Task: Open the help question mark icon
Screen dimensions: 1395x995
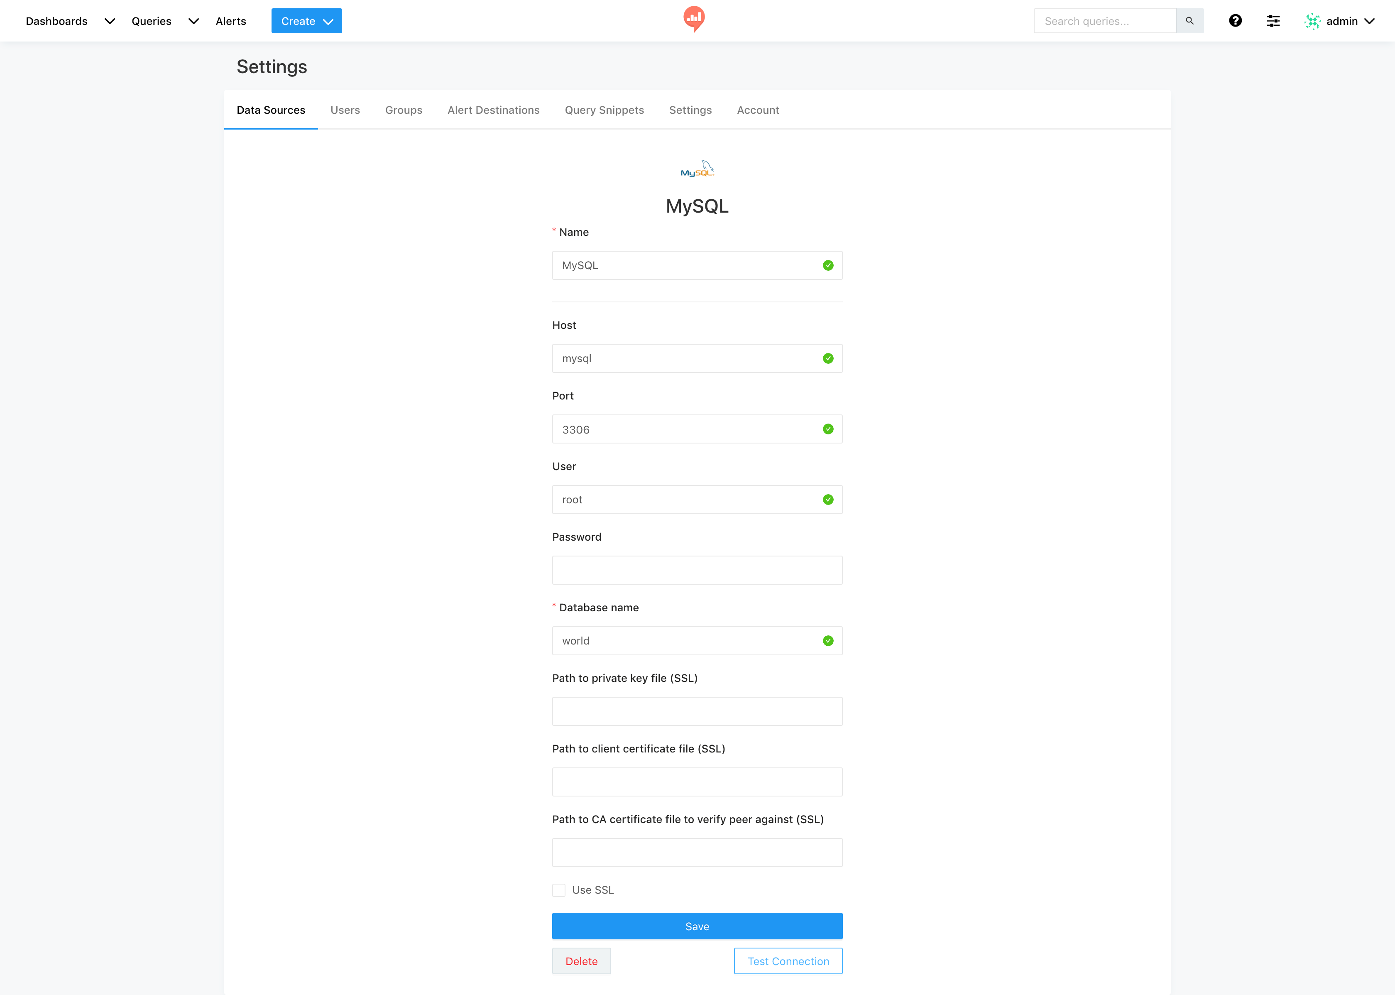Action: [1235, 21]
